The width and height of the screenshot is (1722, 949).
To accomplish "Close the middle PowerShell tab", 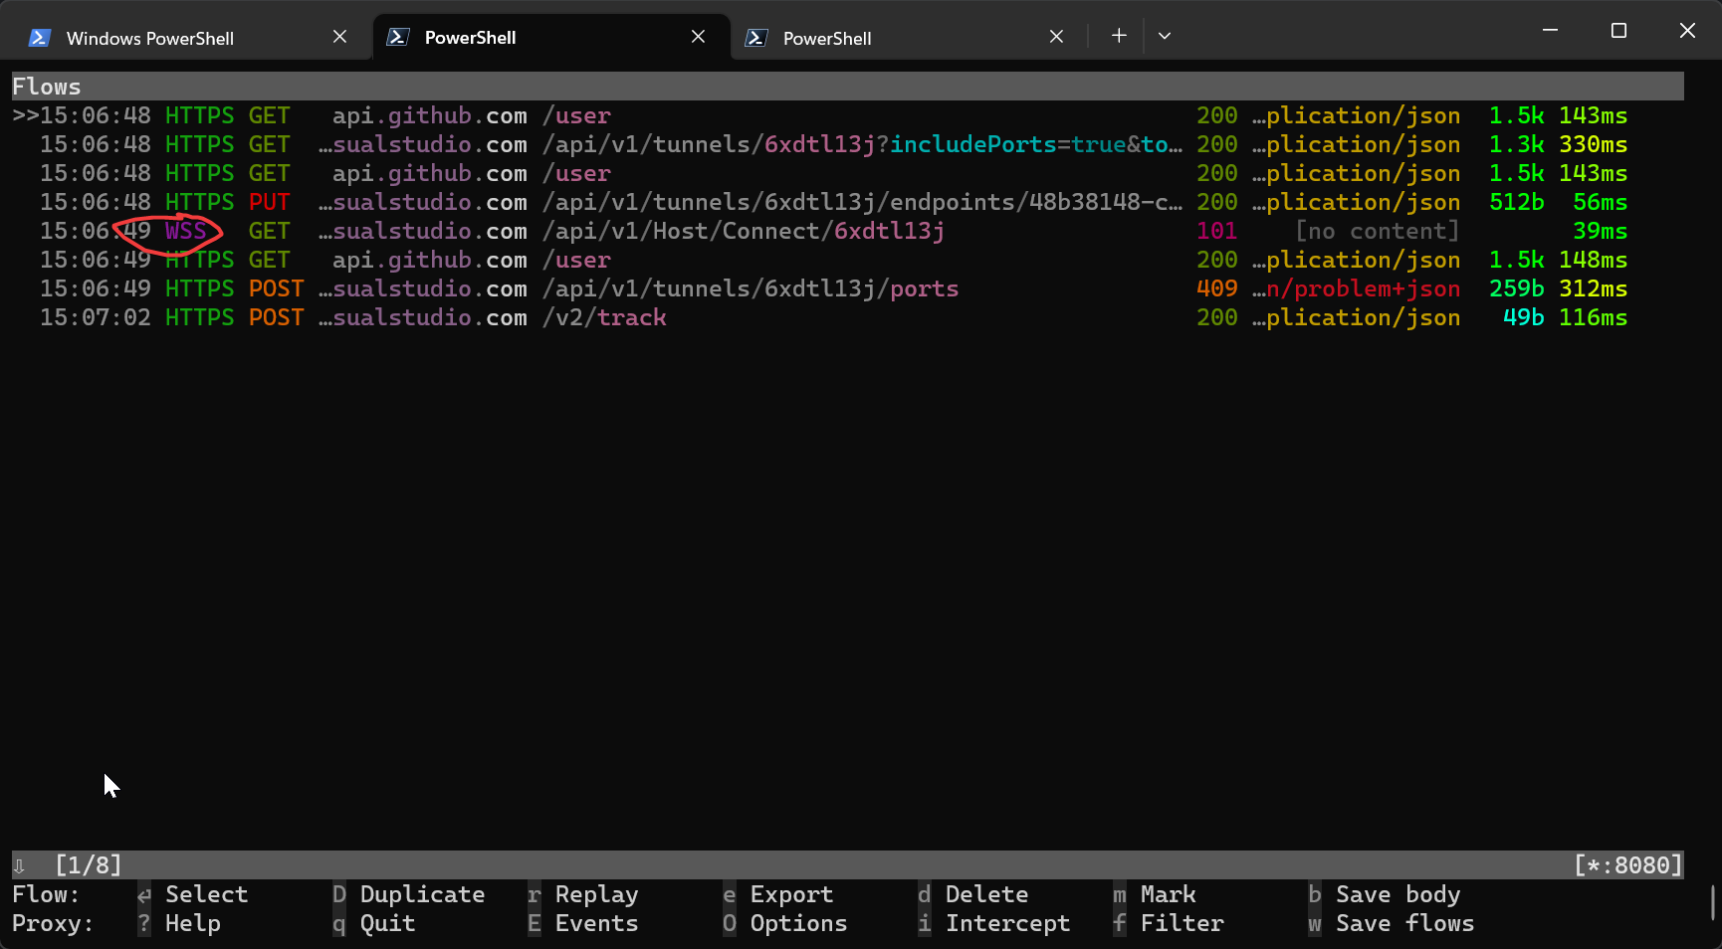I will click(x=698, y=37).
